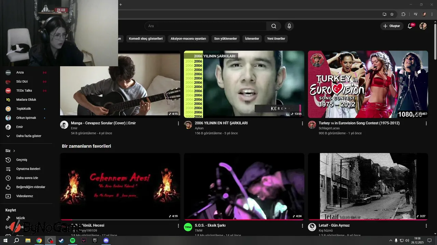
Task: Click the taskbar volume speaker icon
Action: pyautogui.click(x=407, y=241)
